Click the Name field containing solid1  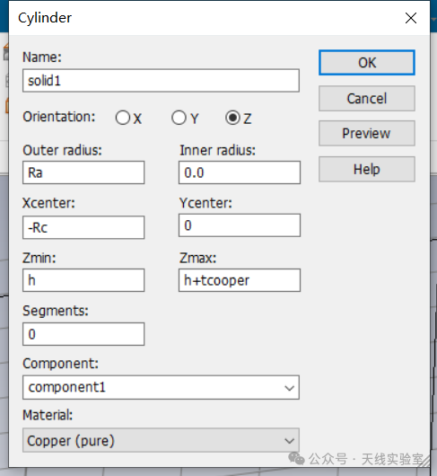coord(161,81)
